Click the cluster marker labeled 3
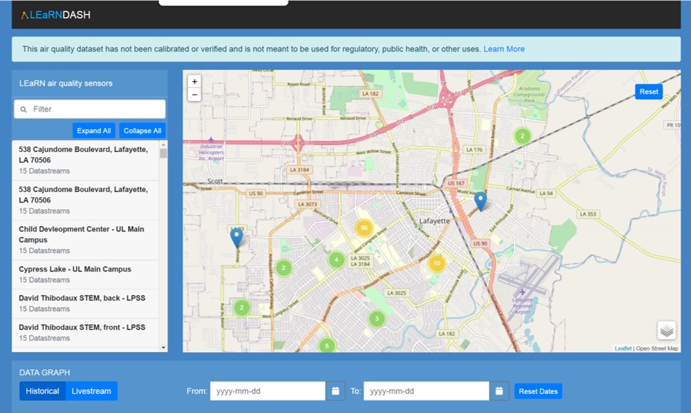 [376, 318]
